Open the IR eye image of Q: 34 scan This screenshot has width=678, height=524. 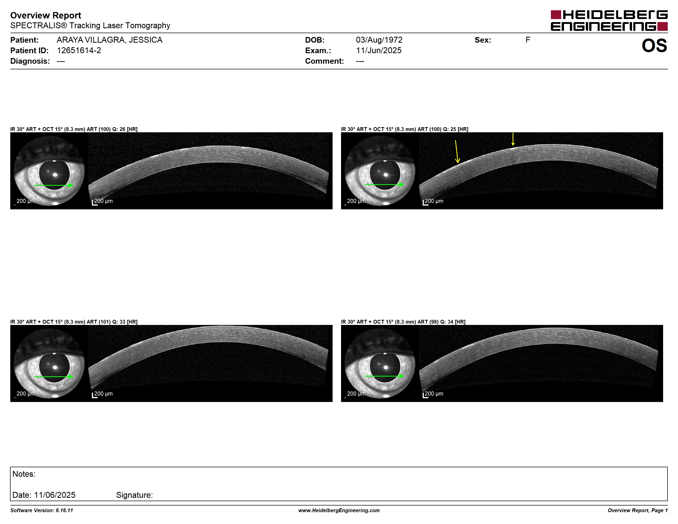tap(380, 363)
